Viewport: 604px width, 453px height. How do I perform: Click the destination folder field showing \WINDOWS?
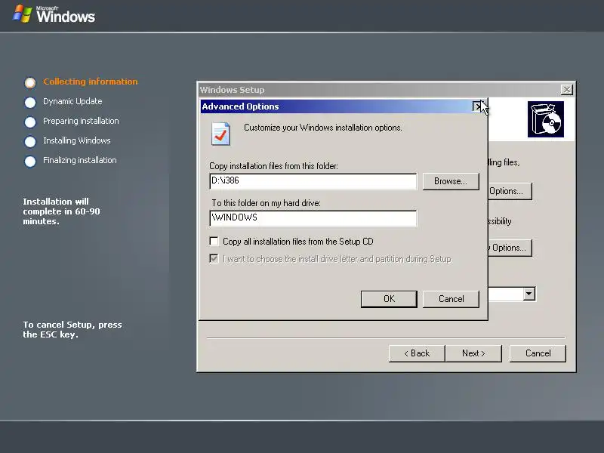(313, 218)
